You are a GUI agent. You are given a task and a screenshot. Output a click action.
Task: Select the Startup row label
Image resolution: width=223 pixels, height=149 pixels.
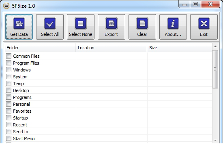tap(21, 118)
